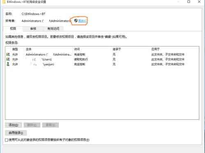Maximize the advanced security settings window
The image size is (205, 153).
pos(189,2)
